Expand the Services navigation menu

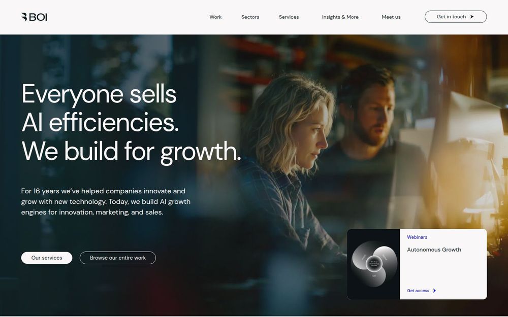[x=289, y=17]
